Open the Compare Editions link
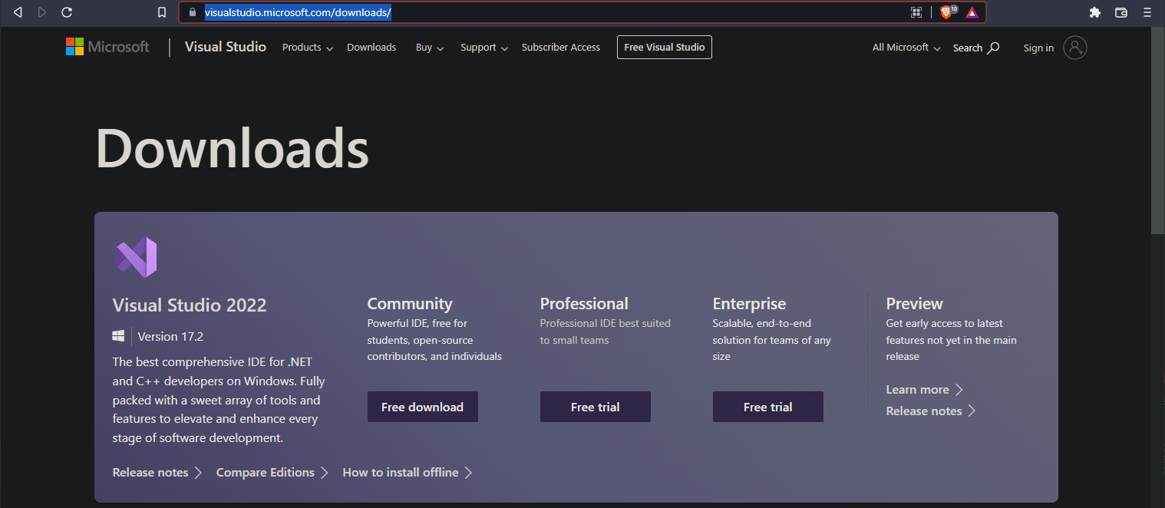This screenshot has height=508, width=1165. pyautogui.click(x=266, y=473)
